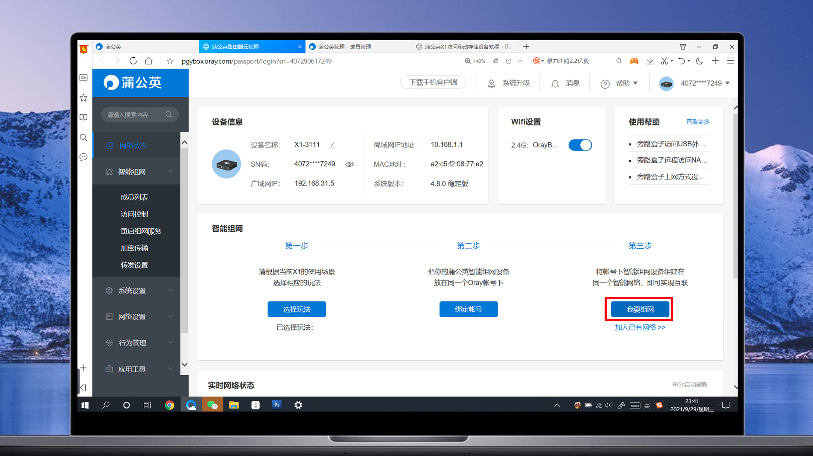The image size is (813, 456).
Task: Click the download icon in the browser toolbar
Action: [650, 61]
